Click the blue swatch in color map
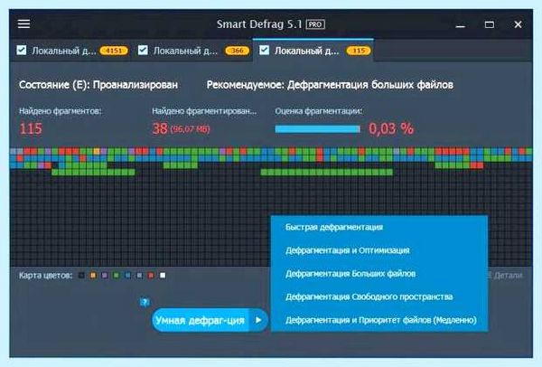This screenshot has height=367, width=542. 128,276
